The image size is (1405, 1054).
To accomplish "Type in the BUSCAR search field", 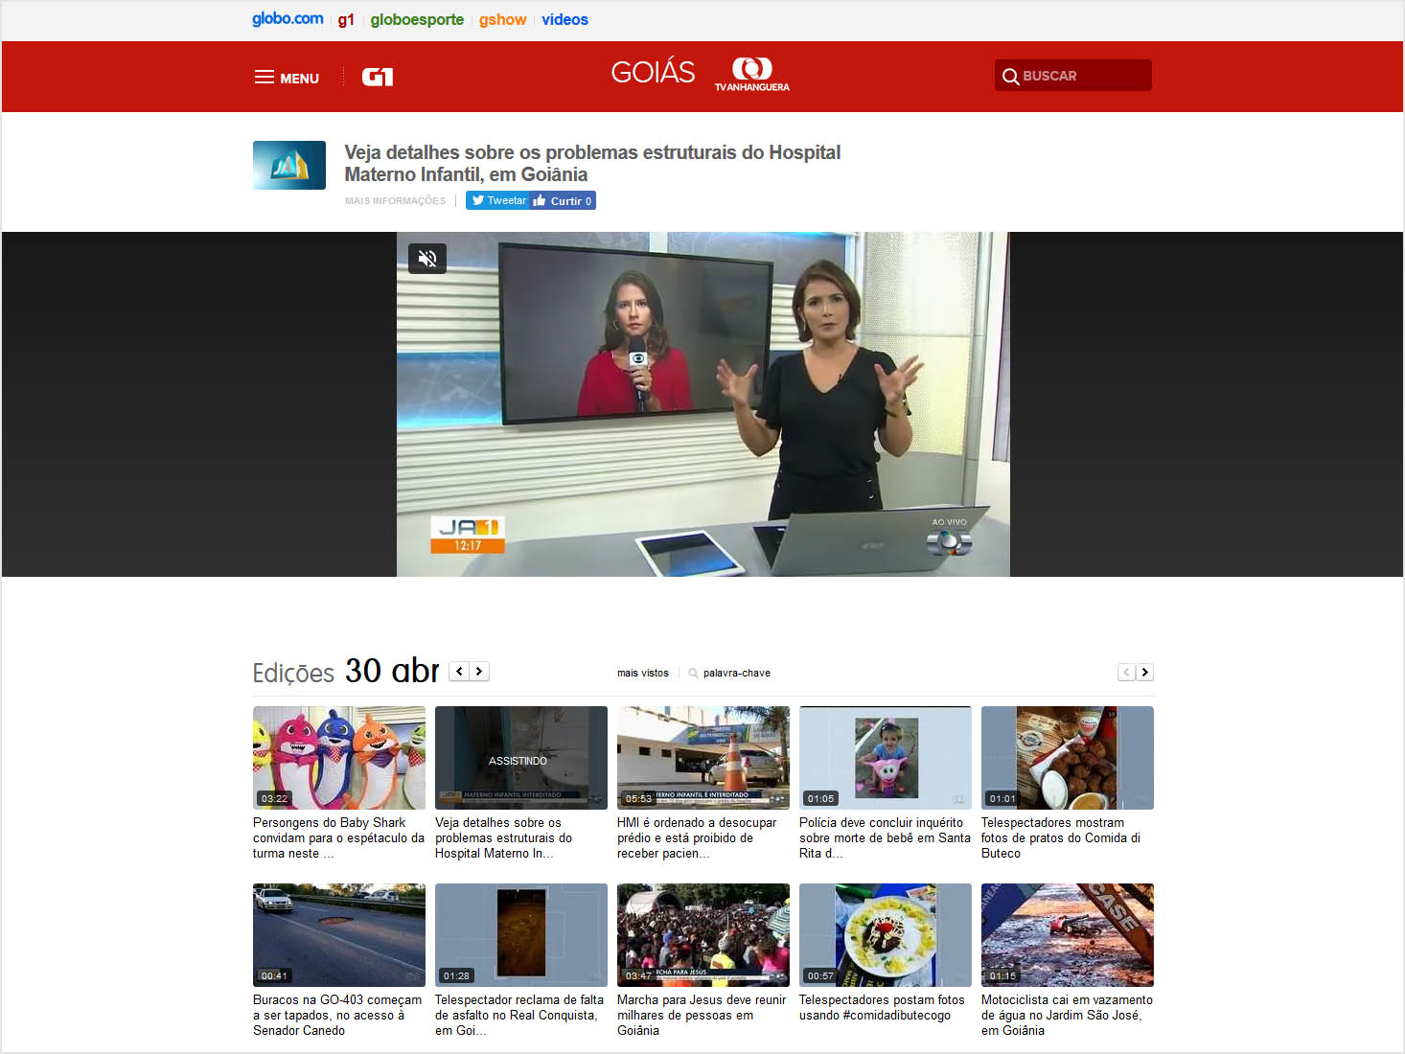I will coord(1083,76).
